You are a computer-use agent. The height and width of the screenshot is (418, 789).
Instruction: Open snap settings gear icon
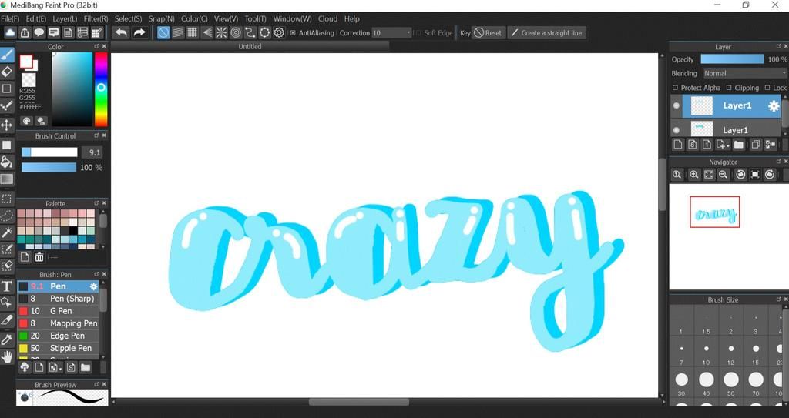[x=279, y=32]
